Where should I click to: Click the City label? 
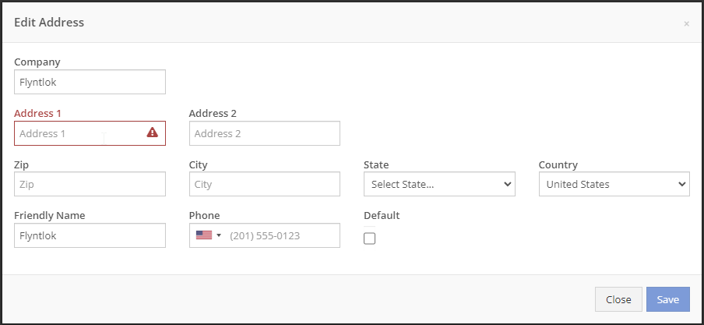pyautogui.click(x=198, y=165)
